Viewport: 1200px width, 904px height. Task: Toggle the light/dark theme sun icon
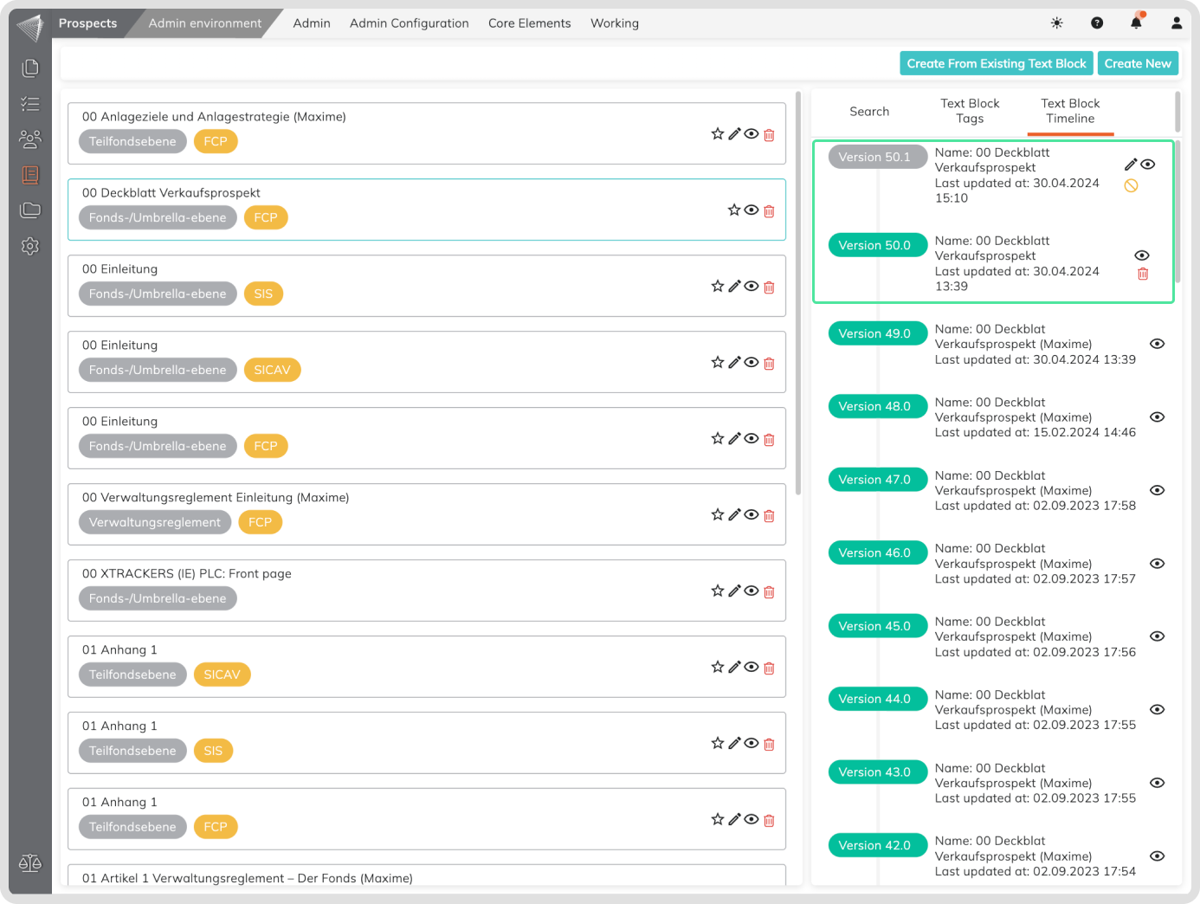1057,23
